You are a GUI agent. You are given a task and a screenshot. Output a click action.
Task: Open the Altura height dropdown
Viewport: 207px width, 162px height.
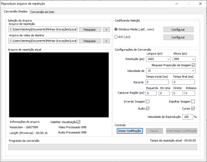point(184,59)
